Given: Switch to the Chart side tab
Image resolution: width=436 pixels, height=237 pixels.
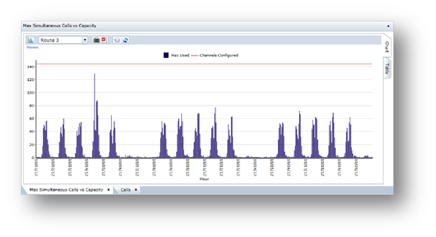Looking at the screenshot, I should tap(387, 47).
